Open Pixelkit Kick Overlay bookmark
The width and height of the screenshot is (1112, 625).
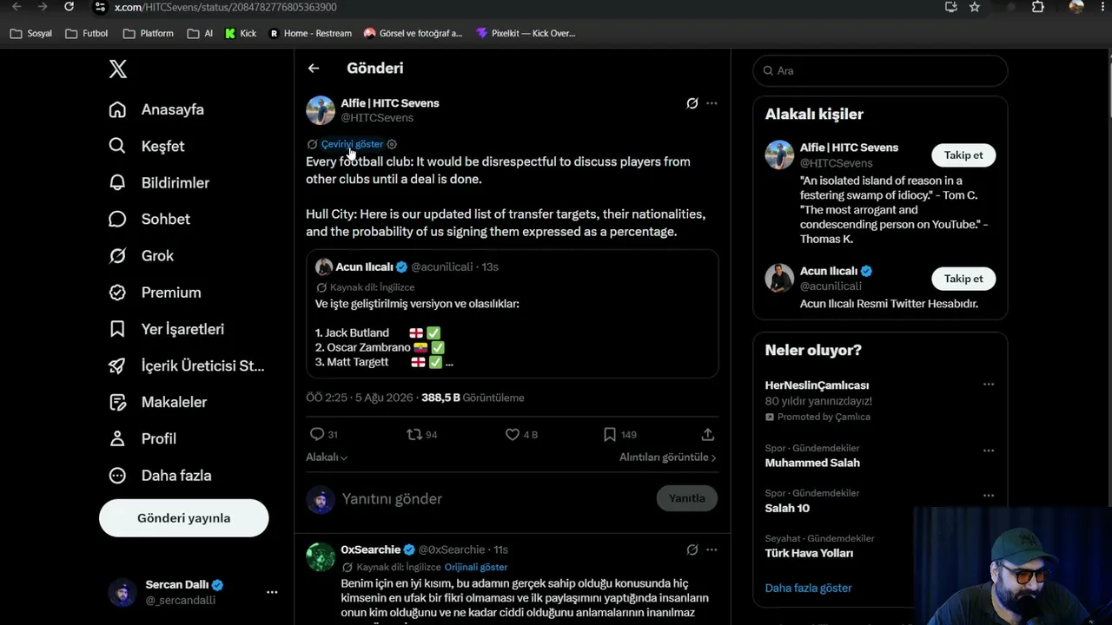click(x=526, y=34)
